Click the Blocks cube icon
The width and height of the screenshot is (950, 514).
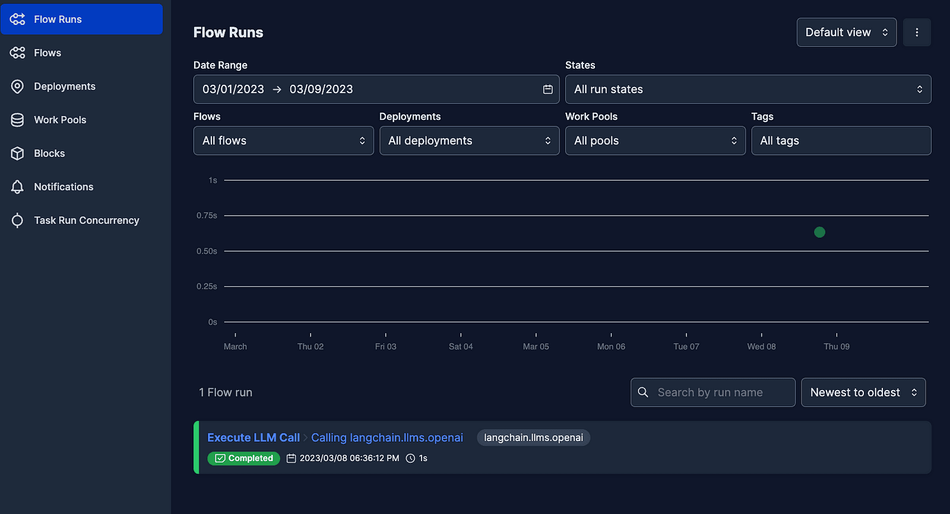(18, 154)
